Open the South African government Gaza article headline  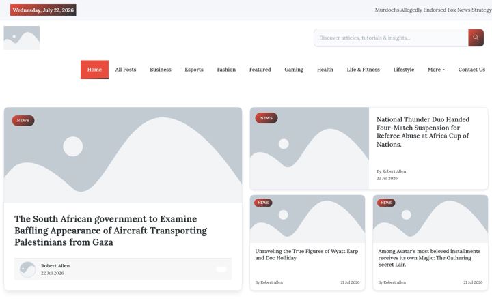pos(111,231)
